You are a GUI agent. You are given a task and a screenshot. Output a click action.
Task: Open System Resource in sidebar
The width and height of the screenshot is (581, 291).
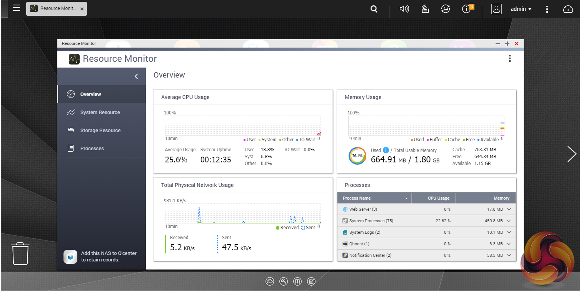coord(100,112)
